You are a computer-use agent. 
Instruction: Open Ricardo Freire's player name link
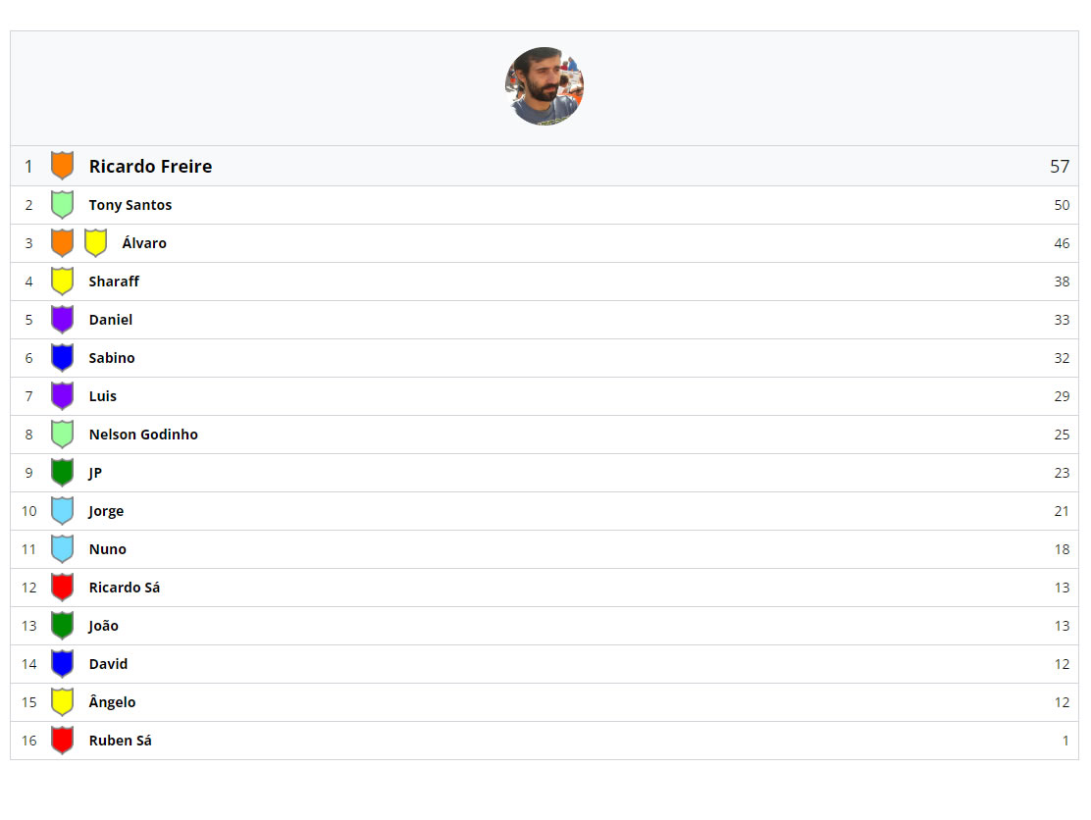(x=150, y=167)
